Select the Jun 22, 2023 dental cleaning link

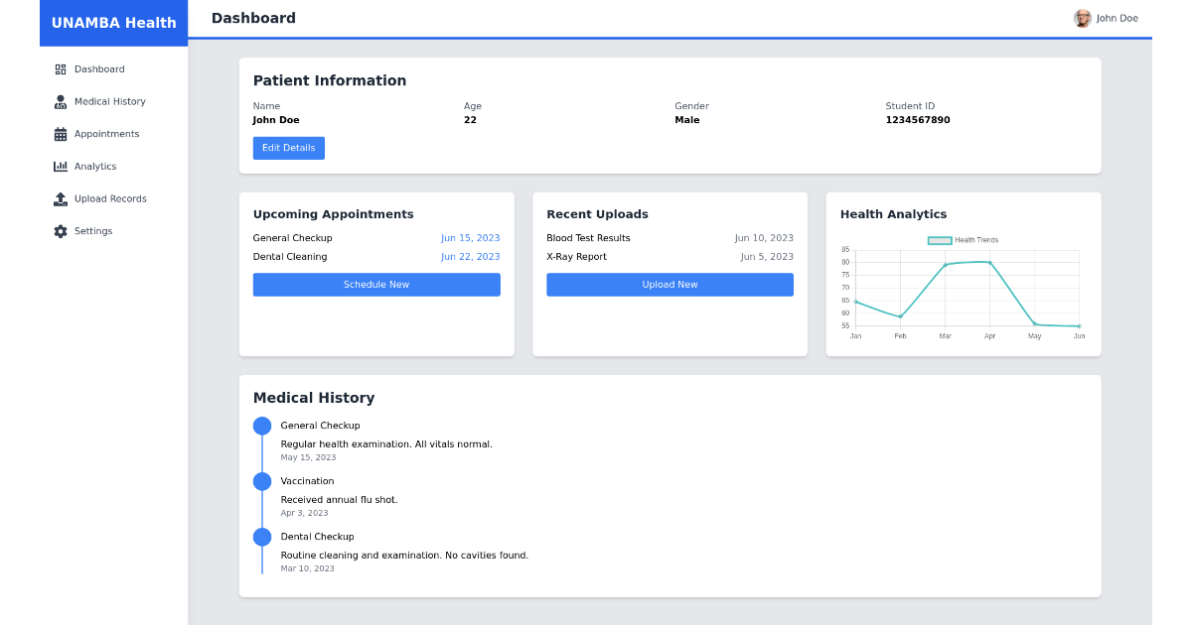pyautogui.click(x=470, y=256)
